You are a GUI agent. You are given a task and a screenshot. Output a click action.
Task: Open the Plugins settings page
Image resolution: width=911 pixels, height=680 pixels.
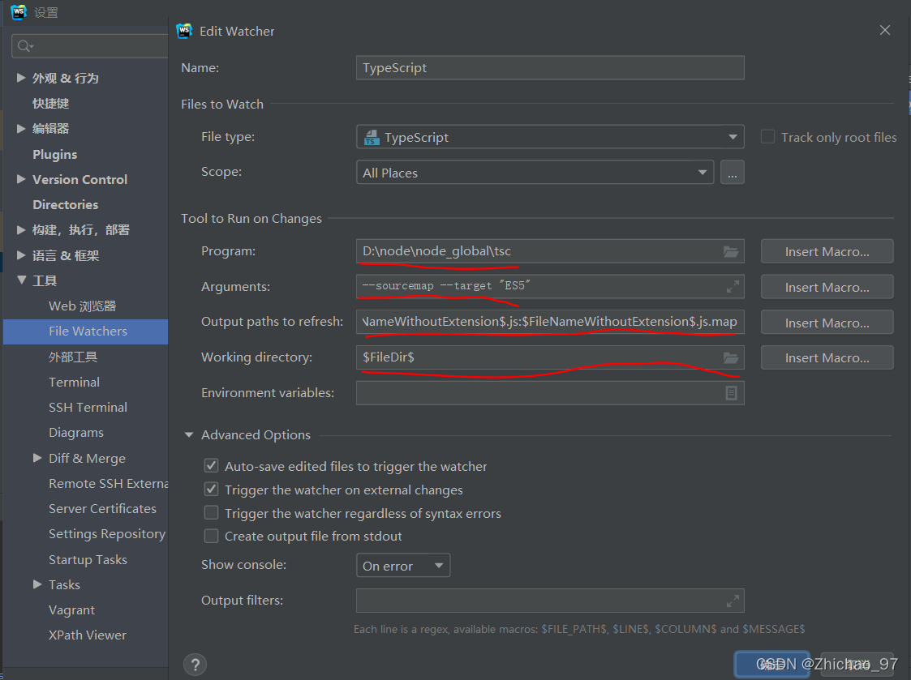54,154
